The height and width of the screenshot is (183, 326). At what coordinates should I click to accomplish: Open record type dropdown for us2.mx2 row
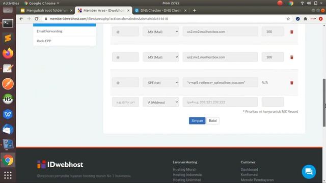pos(161,32)
